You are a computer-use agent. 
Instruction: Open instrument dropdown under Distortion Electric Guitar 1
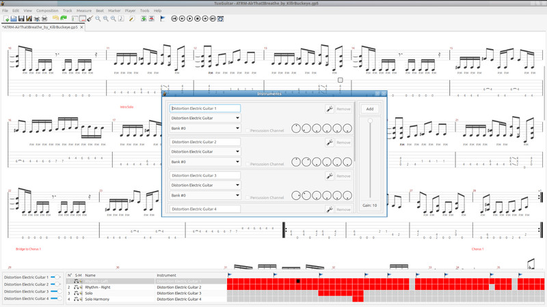tap(204, 118)
